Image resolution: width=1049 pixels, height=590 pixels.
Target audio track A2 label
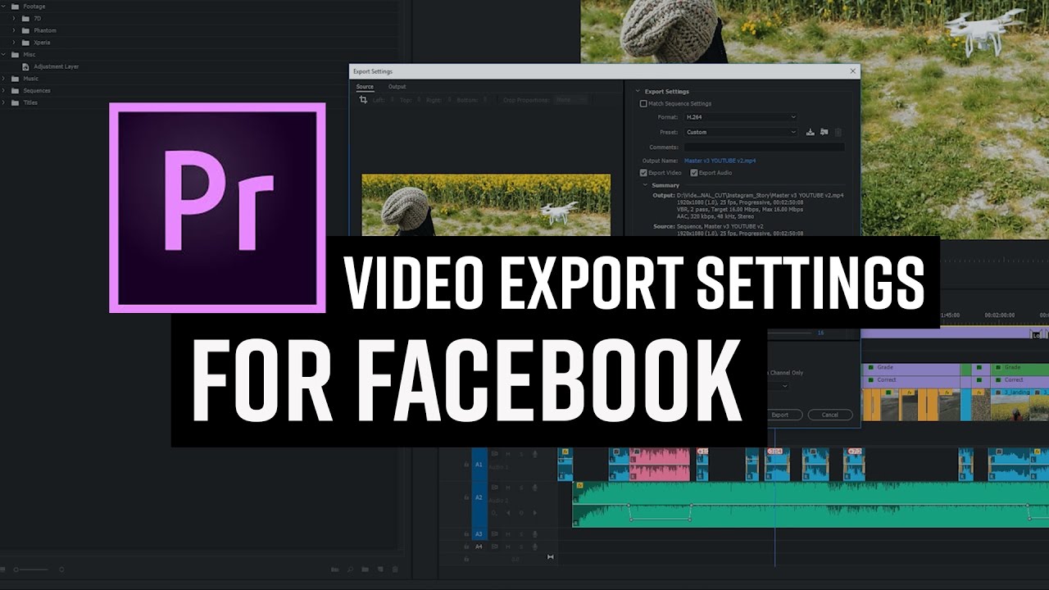[x=479, y=498]
